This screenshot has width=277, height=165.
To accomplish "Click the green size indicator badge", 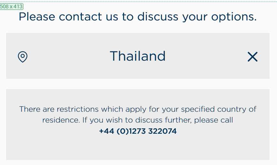I will (x=12, y=6).
